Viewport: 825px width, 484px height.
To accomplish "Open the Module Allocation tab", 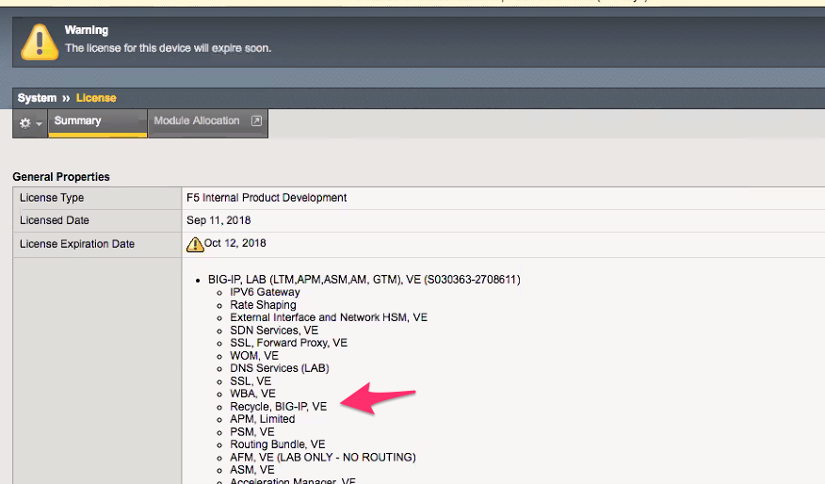I will [208, 122].
